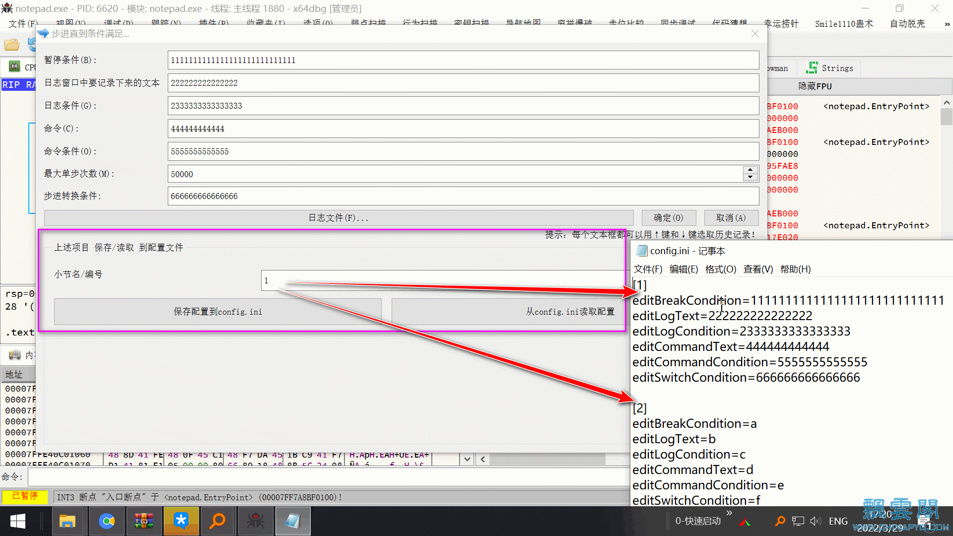Open the orange magnifier search app in taskbar
Image resolution: width=953 pixels, height=536 pixels.
(x=217, y=521)
